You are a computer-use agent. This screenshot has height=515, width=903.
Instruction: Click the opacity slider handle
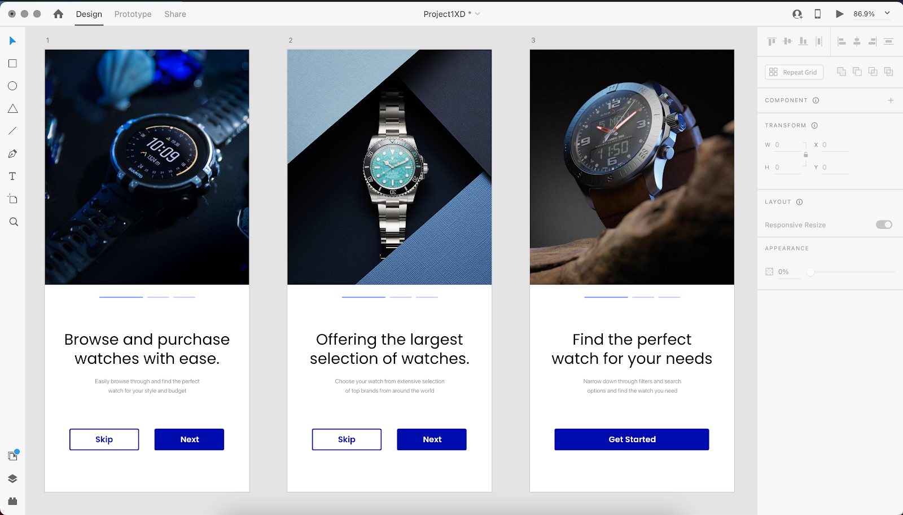[x=810, y=272]
